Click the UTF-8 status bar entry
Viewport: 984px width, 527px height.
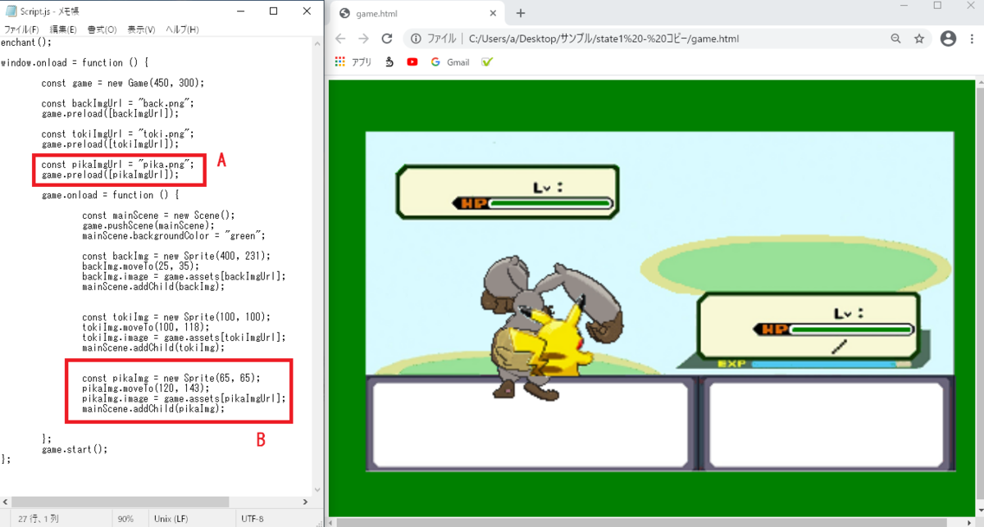pos(251,519)
